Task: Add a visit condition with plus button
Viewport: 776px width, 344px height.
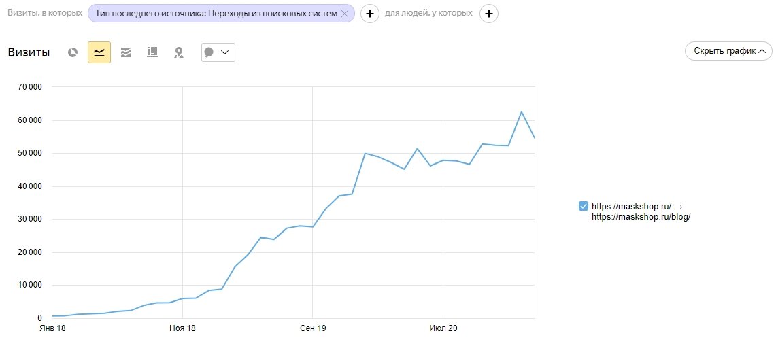Action: pyautogui.click(x=369, y=14)
